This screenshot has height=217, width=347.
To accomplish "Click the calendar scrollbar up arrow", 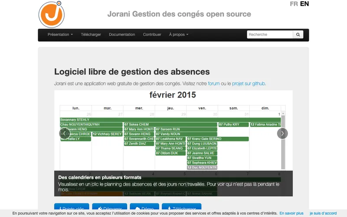I will (283, 114).
